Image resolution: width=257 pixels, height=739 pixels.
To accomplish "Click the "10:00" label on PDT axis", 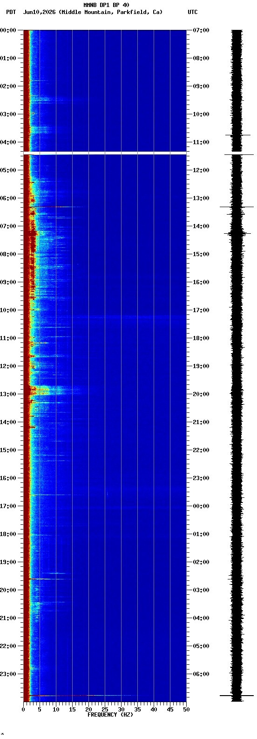I will click(8, 310).
